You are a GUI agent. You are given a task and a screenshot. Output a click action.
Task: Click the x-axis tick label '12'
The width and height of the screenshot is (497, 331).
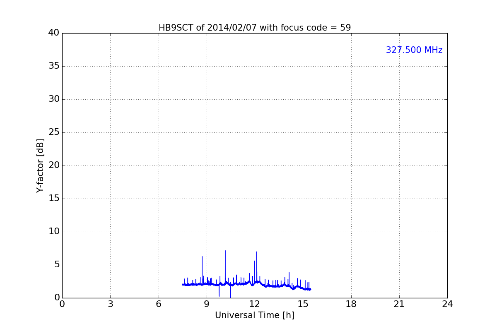click(255, 304)
